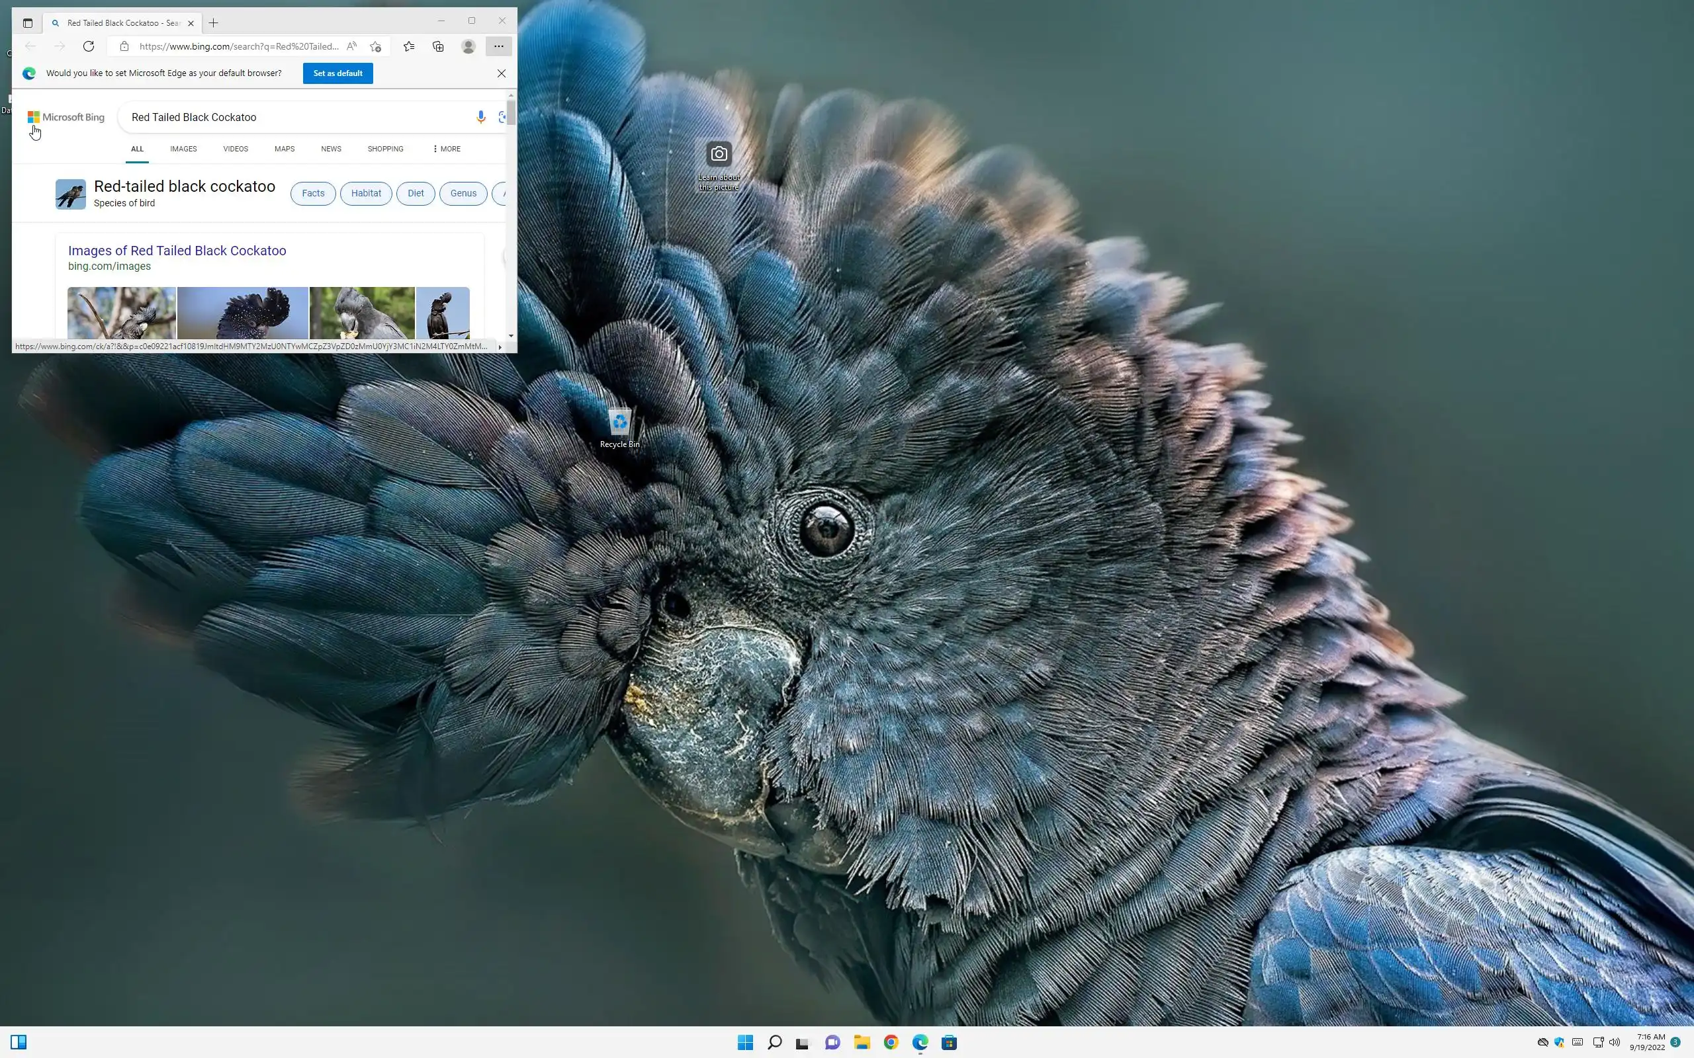The width and height of the screenshot is (1694, 1058).
Task: Select the Habitat chip
Action: coord(365,193)
